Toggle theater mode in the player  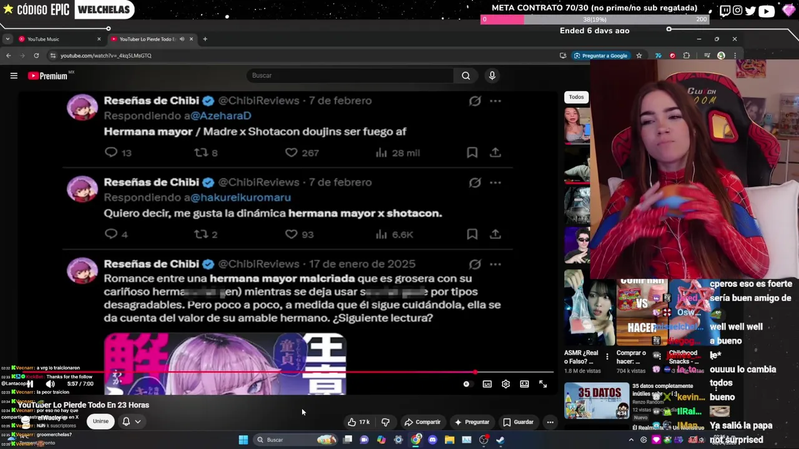[x=524, y=384]
